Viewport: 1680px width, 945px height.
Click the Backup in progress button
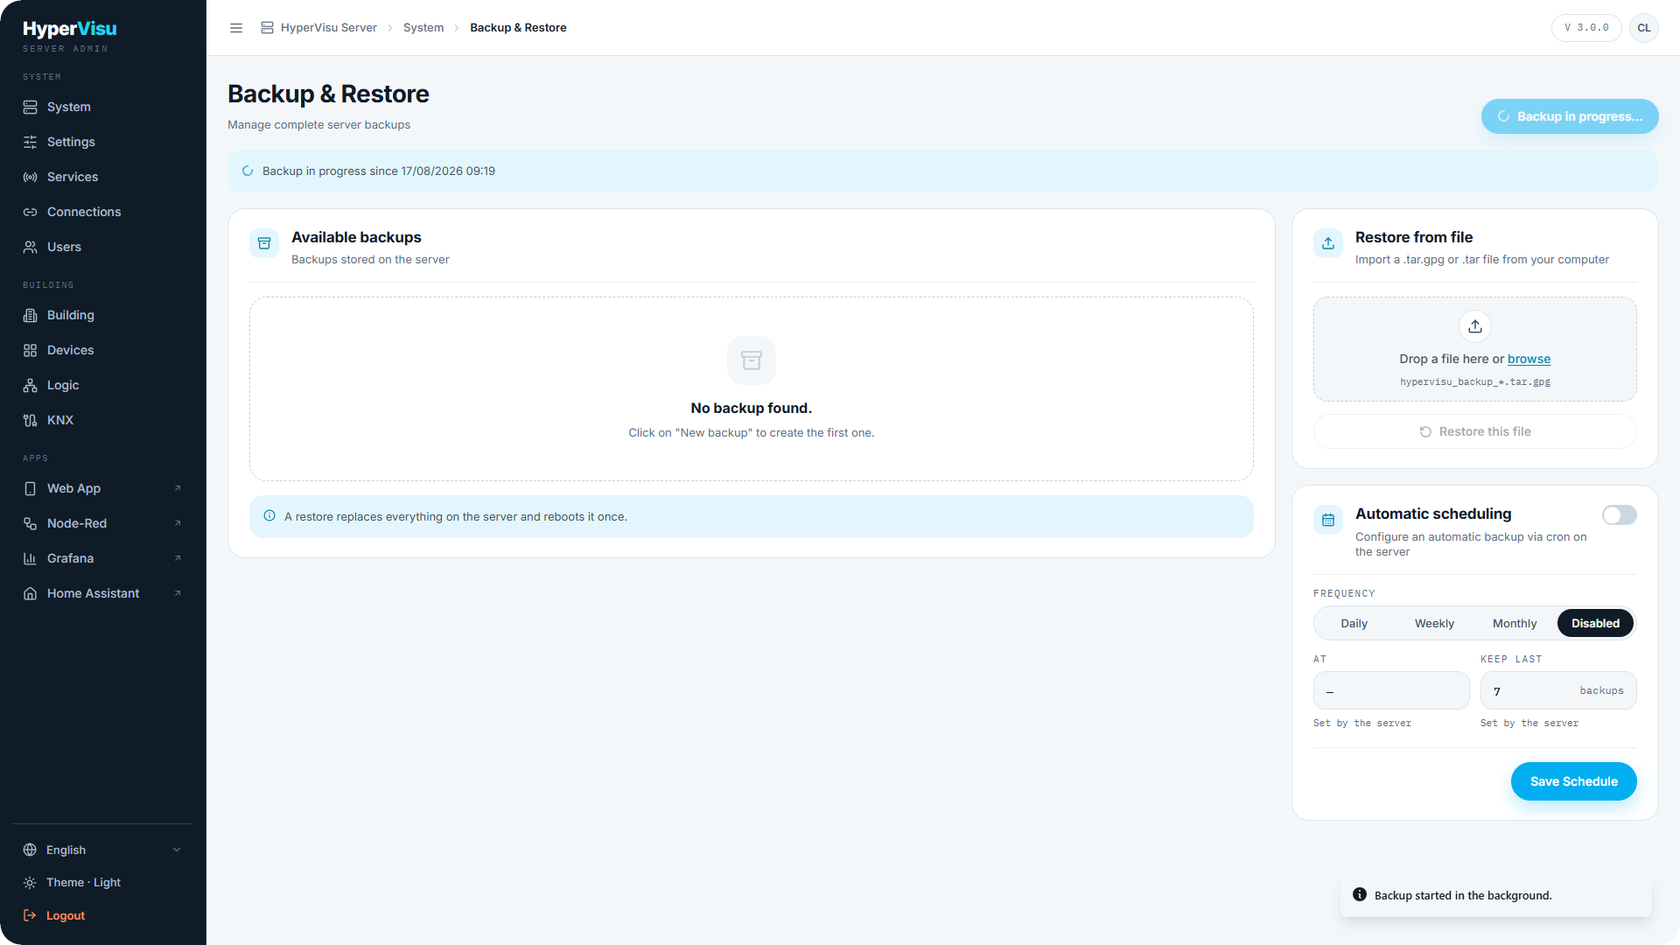(x=1570, y=116)
